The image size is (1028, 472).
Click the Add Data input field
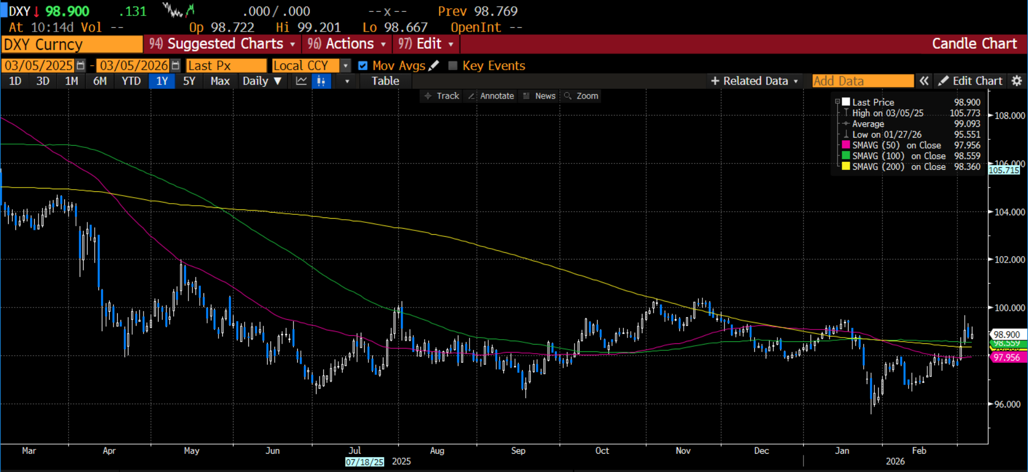pyautogui.click(x=862, y=81)
